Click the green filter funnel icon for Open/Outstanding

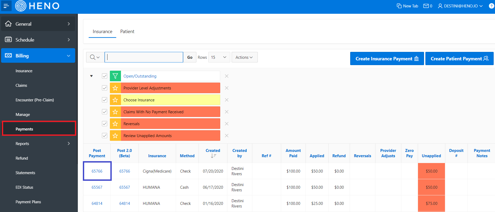coord(115,76)
